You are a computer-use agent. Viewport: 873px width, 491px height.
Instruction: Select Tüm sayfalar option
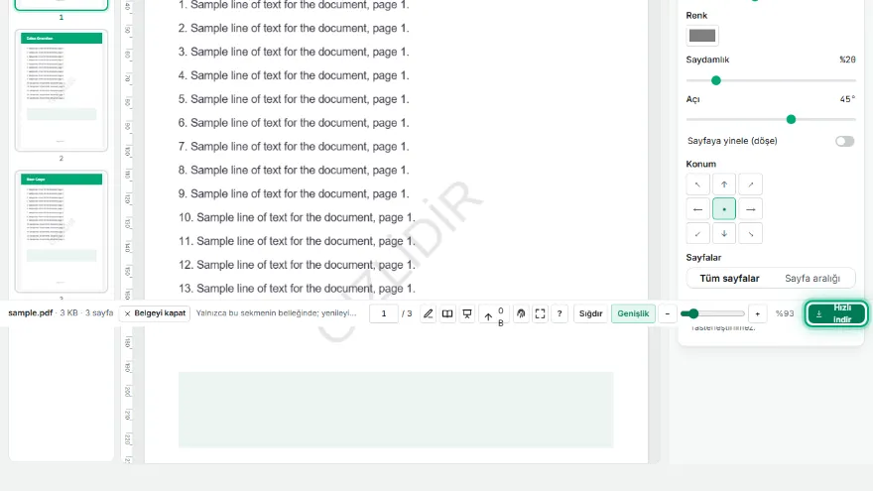pyautogui.click(x=729, y=279)
